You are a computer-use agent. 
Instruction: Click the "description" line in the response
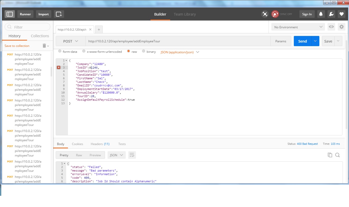113,181
